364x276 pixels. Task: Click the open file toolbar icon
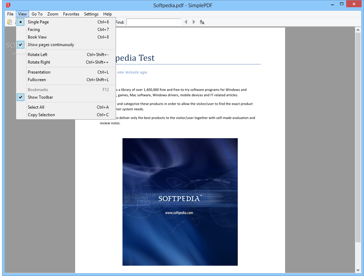click(x=10, y=22)
